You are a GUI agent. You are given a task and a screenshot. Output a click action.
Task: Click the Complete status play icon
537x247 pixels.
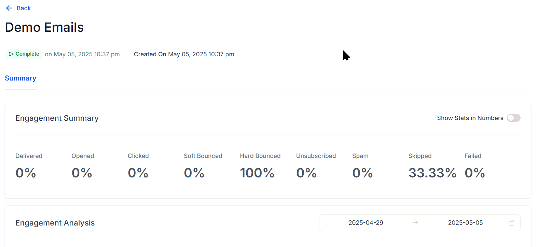11,54
